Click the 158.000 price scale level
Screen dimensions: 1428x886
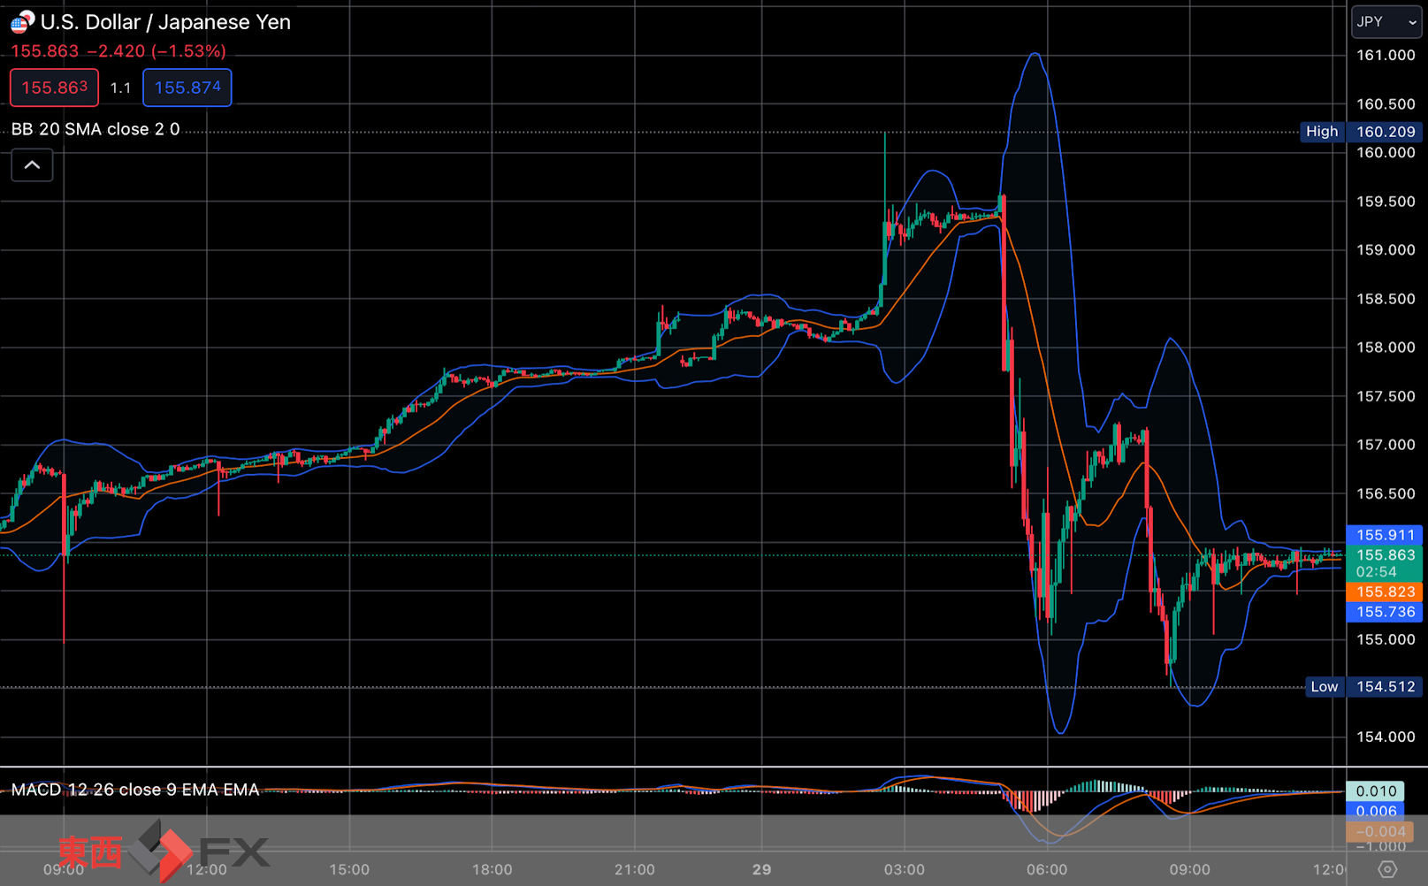1385,348
